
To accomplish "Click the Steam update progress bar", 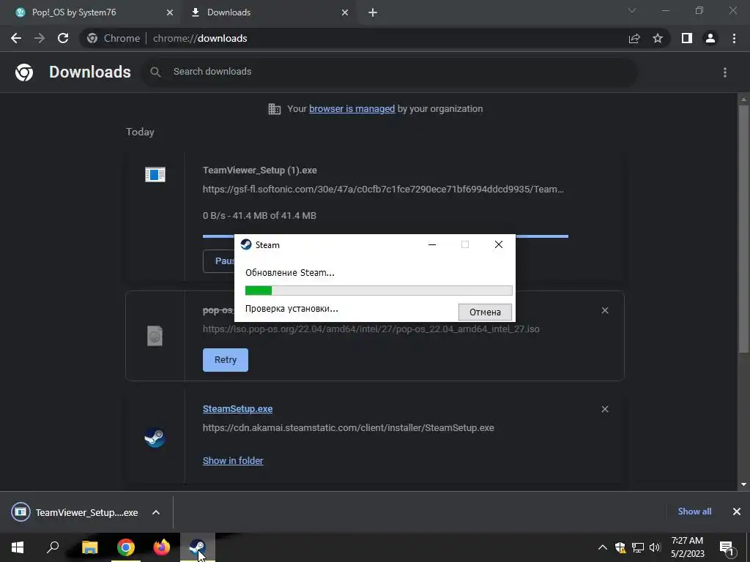I will click(379, 290).
